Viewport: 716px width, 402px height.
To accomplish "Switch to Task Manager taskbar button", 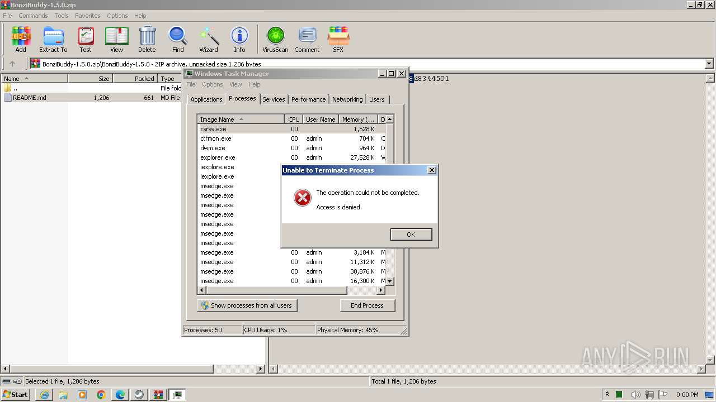I will tap(177, 395).
